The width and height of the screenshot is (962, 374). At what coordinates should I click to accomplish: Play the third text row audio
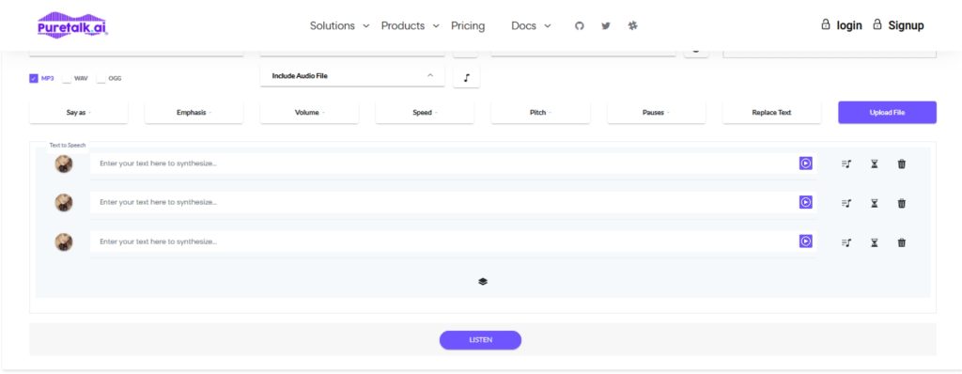tap(805, 242)
